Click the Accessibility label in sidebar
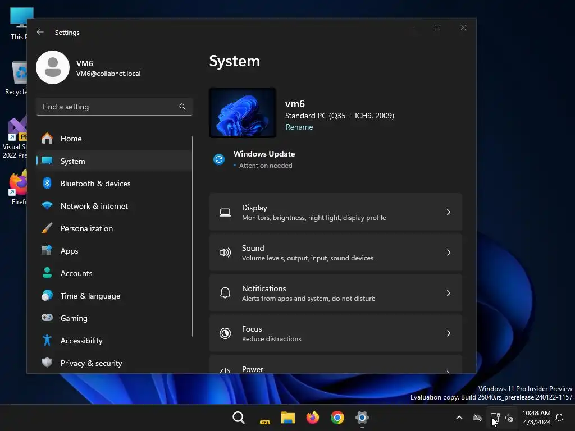This screenshot has width=575, height=431. (x=81, y=341)
